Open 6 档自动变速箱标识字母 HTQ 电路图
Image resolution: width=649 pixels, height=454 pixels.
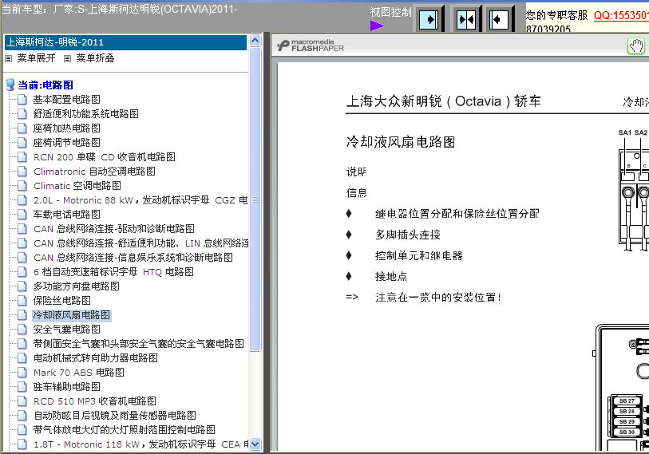(x=113, y=272)
